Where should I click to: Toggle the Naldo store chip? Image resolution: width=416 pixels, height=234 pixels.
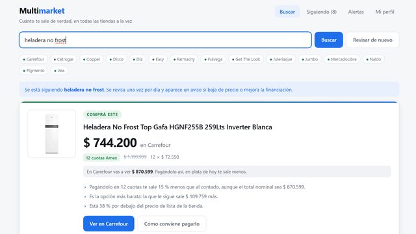coord(374,59)
